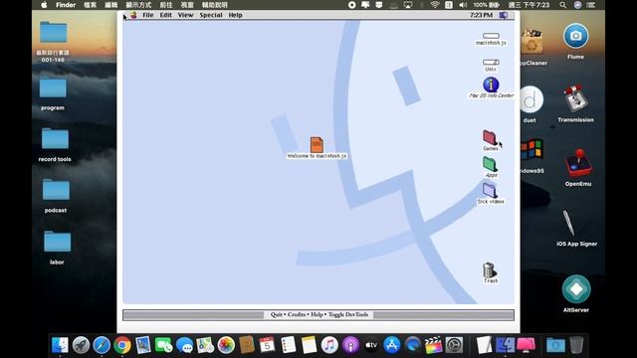Open Reminders from the Dock
The height and width of the screenshot is (358, 637).
288,345
